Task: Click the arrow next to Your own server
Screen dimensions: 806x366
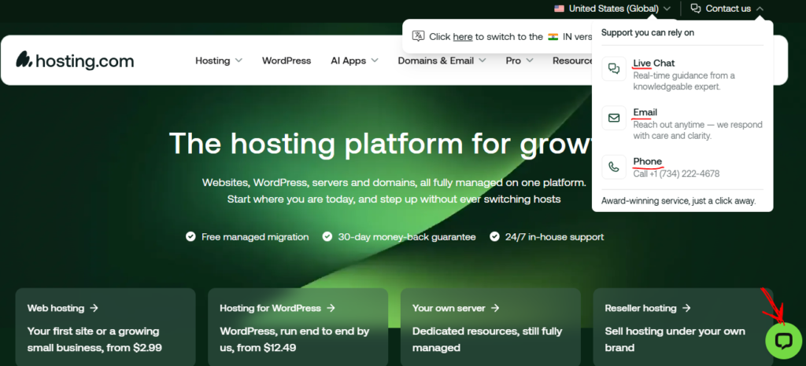Action: pos(494,308)
